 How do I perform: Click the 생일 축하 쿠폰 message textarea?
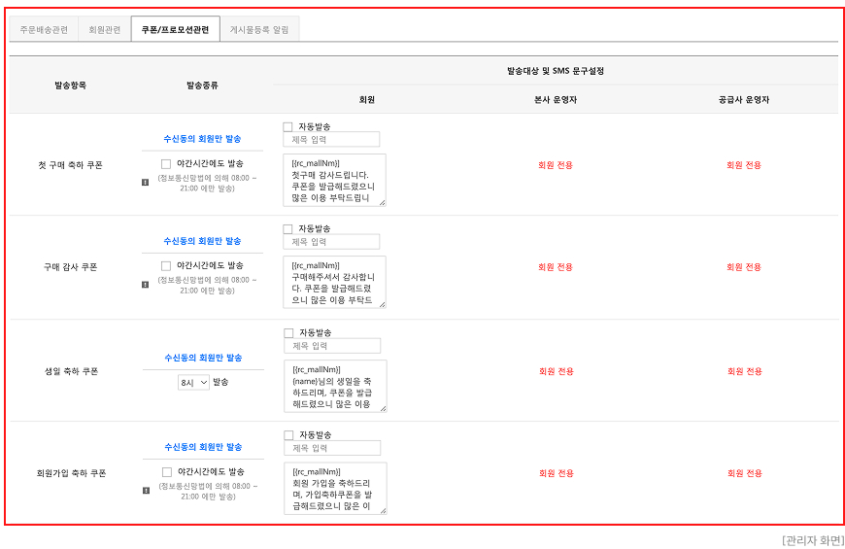335,387
